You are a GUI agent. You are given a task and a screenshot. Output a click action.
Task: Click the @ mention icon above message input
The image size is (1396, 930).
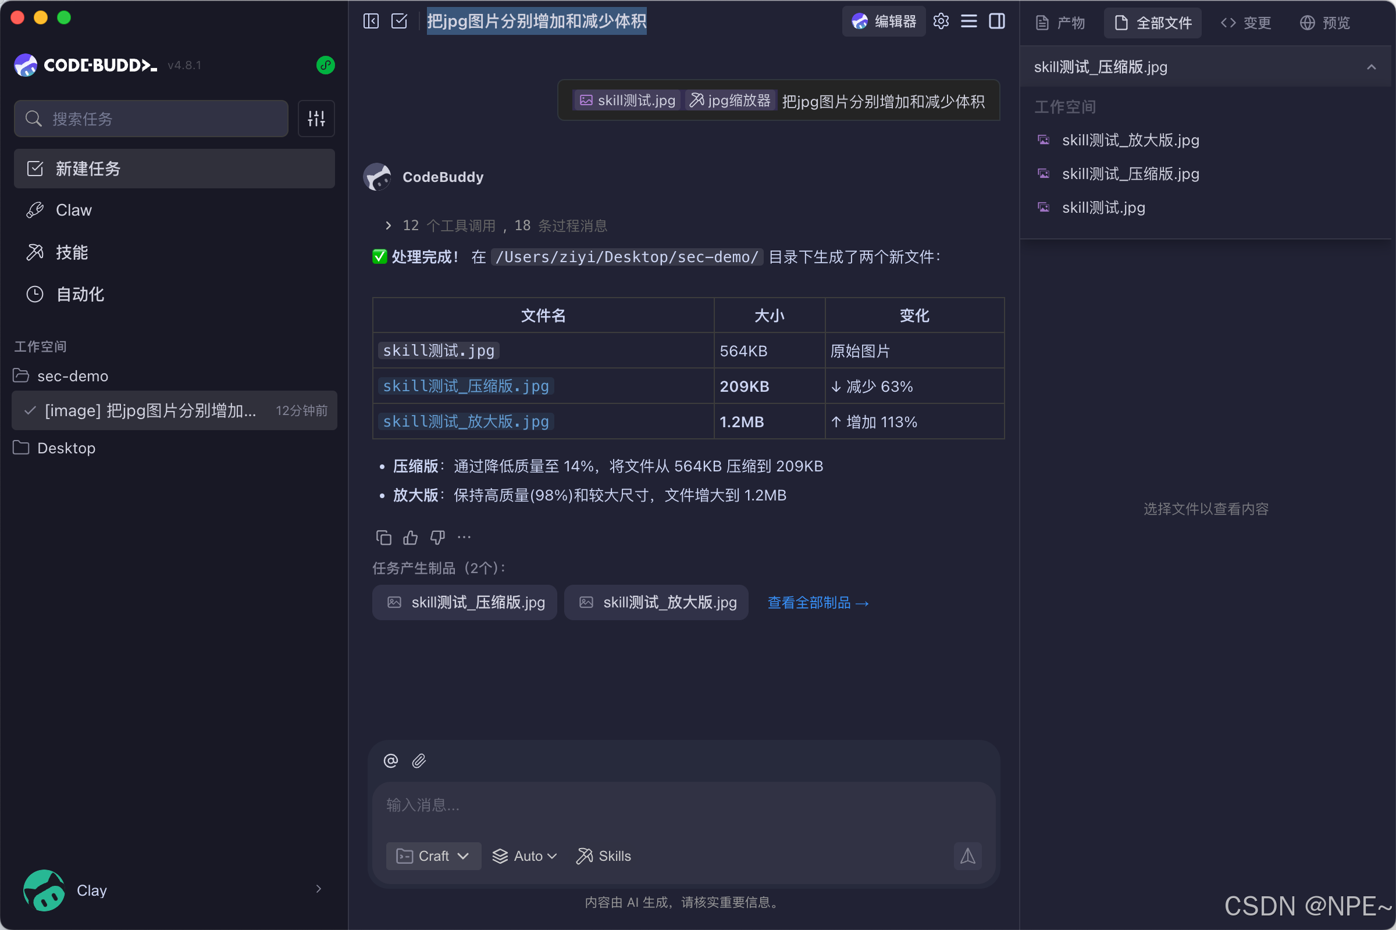(x=390, y=760)
